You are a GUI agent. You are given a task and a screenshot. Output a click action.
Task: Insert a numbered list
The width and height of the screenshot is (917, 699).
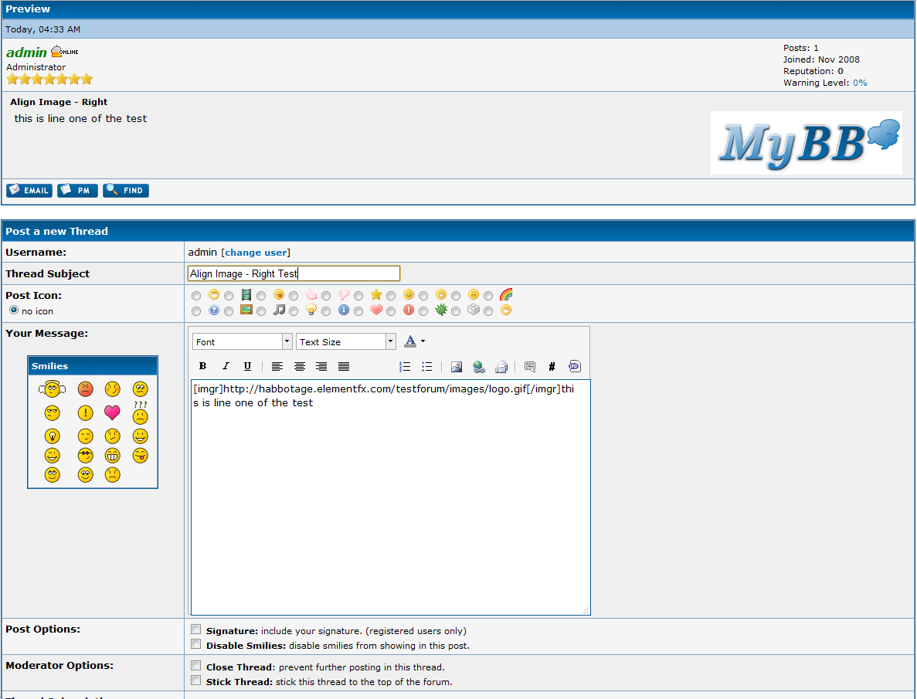pos(405,367)
